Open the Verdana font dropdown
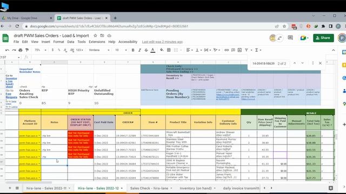The width and height of the screenshot is (346, 194). coord(99,50)
